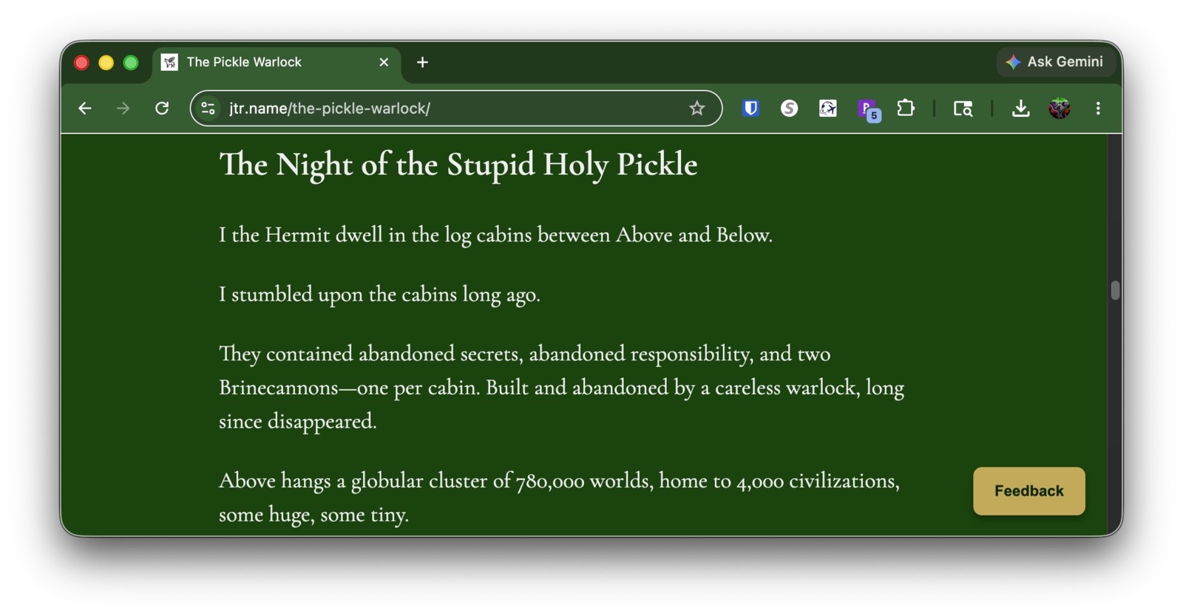Close The Pickle Warlock tab
This screenshot has height=616, width=1183.
pyautogui.click(x=384, y=63)
